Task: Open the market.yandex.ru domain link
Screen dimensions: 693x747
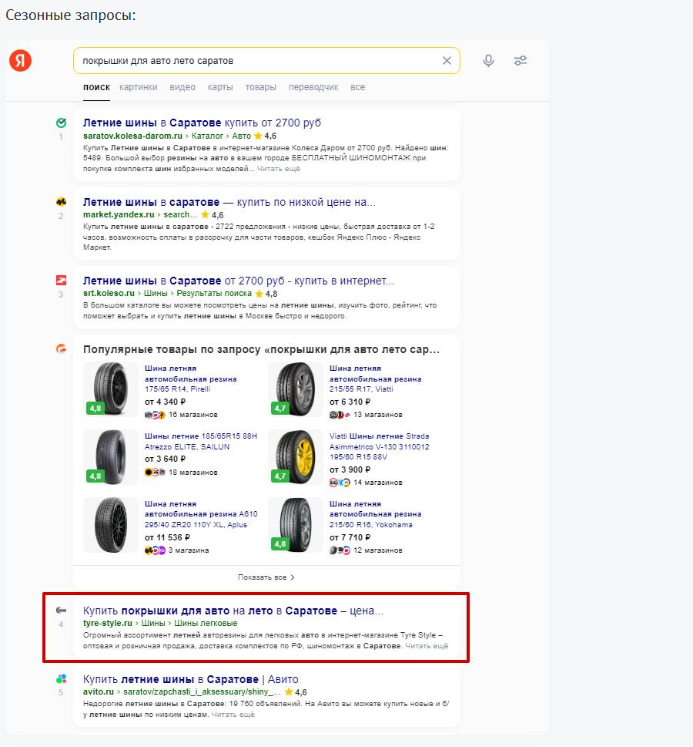Action: pyautogui.click(x=119, y=214)
